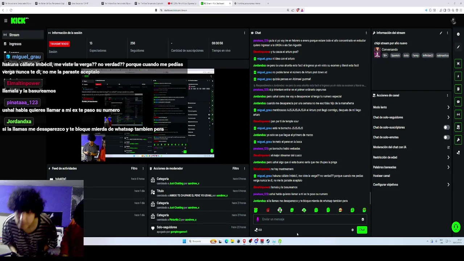Click the Spanish tag
Viewport: 464px width, 261px height.
pyautogui.click(x=395, y=55)
